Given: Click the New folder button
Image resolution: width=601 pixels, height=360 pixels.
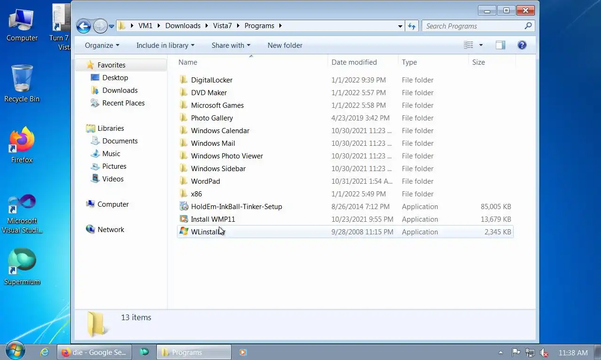Looking at the screenshot, I should (285, 45).
